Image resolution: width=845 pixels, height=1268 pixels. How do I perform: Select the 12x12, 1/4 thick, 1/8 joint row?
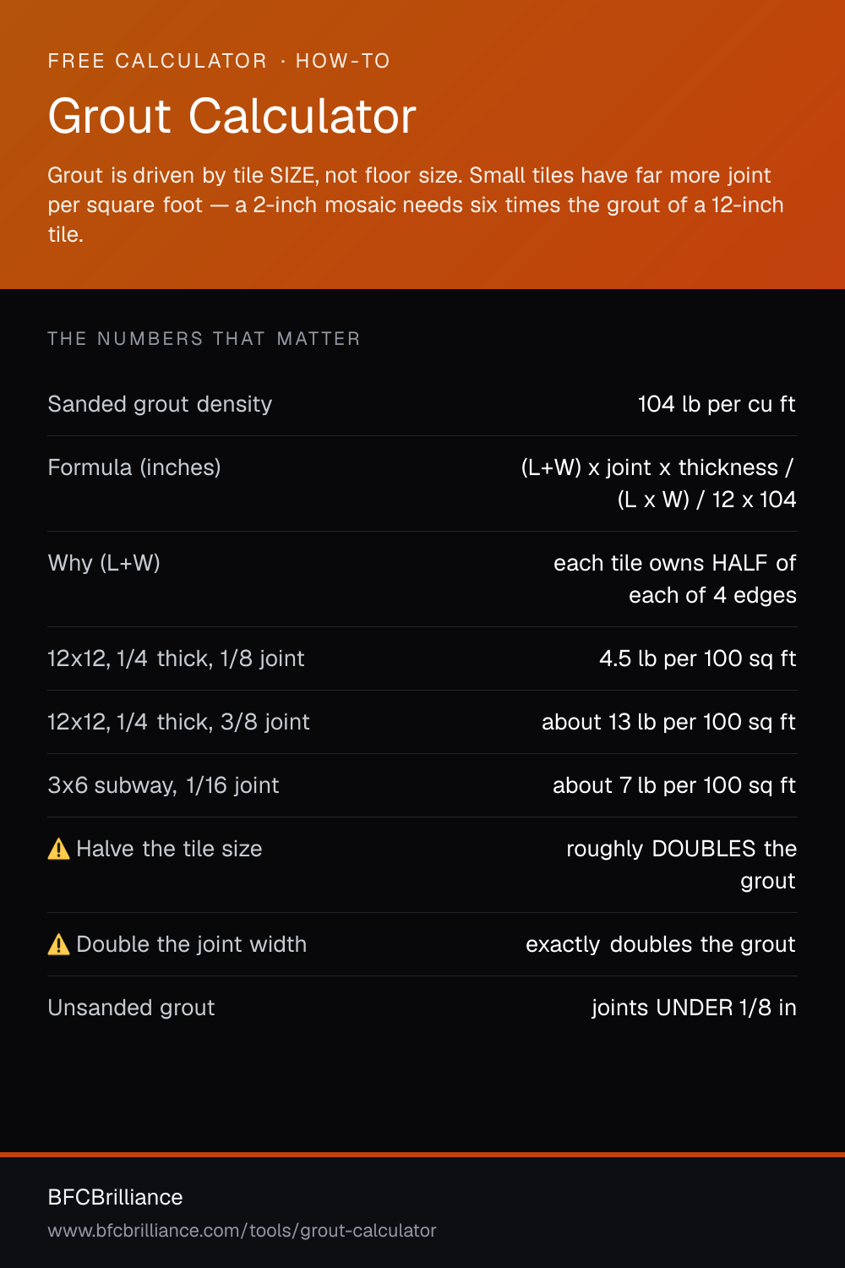(422, 659)
